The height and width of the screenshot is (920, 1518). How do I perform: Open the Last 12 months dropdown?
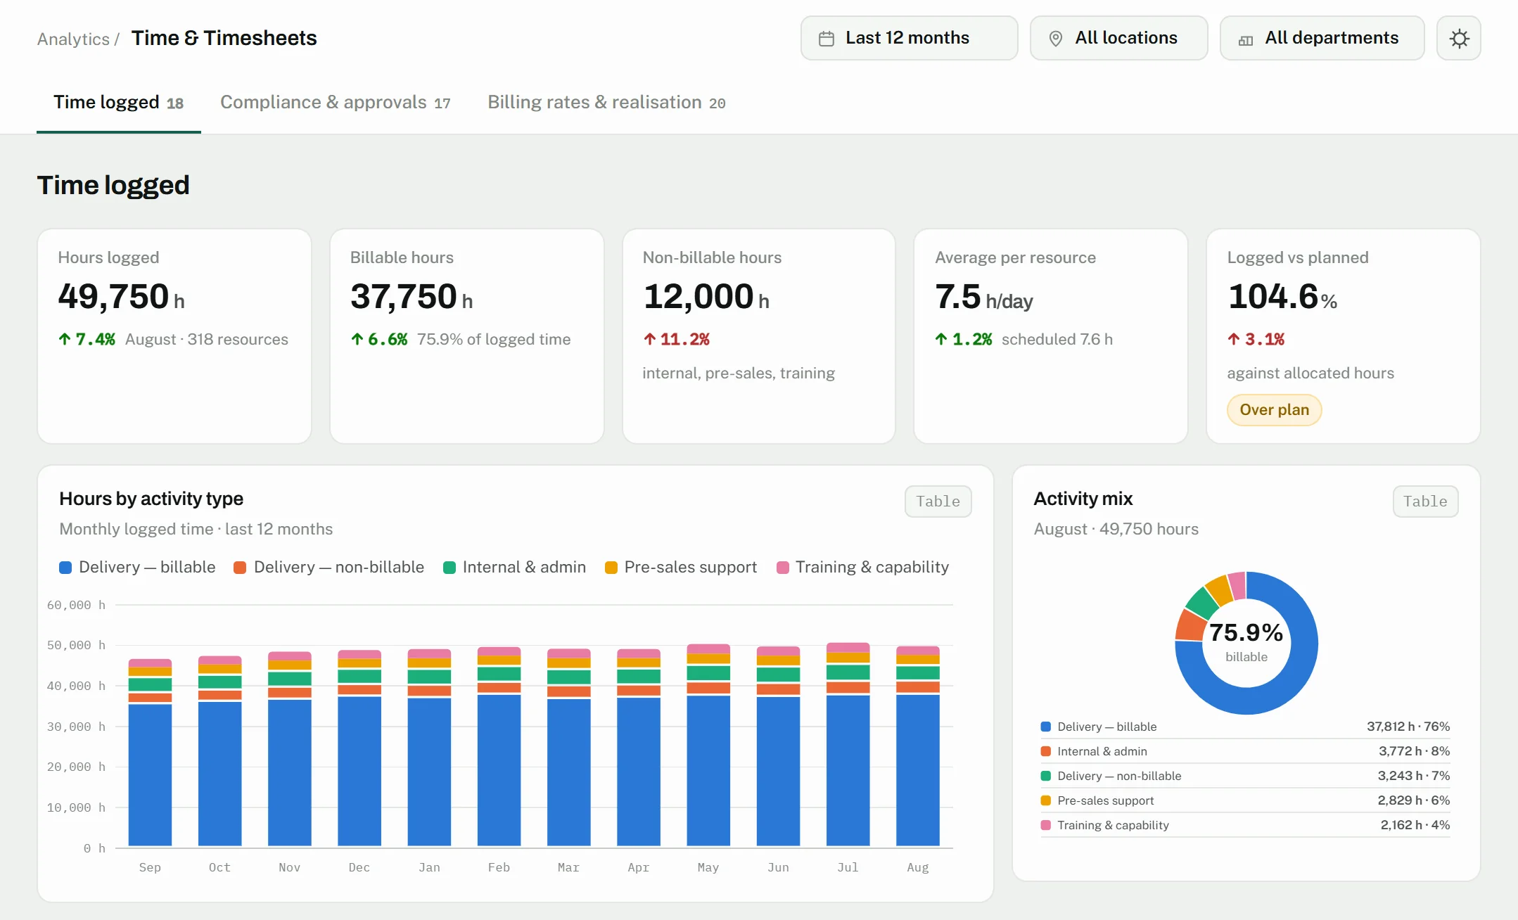click(x=909, y=38)
